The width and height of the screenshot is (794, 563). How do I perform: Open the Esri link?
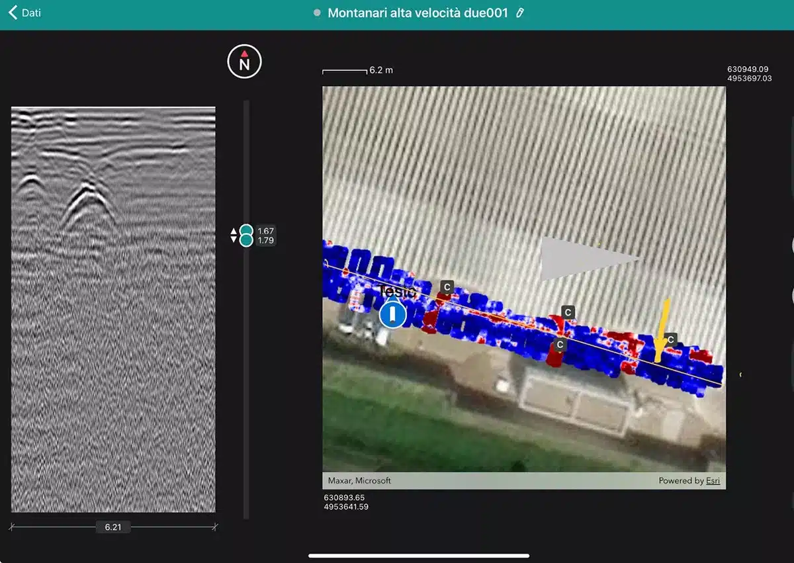pyautogui.click(x=713, y=481)
